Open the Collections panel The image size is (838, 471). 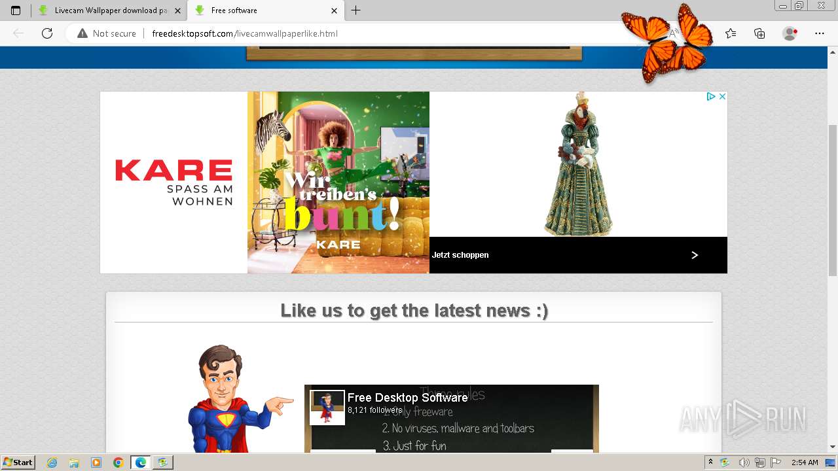point(759,33)
